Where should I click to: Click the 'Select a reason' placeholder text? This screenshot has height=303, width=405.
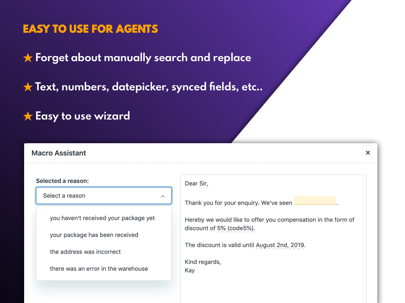click(64, 196)
